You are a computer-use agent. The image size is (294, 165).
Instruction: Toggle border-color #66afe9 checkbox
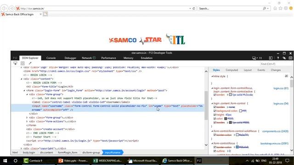pos(215,147)
